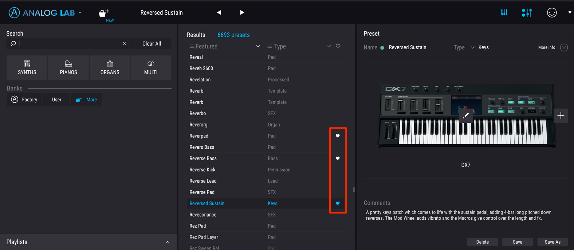
Task: Unfavorite the Reverpad preset
Action: [338, 136]
